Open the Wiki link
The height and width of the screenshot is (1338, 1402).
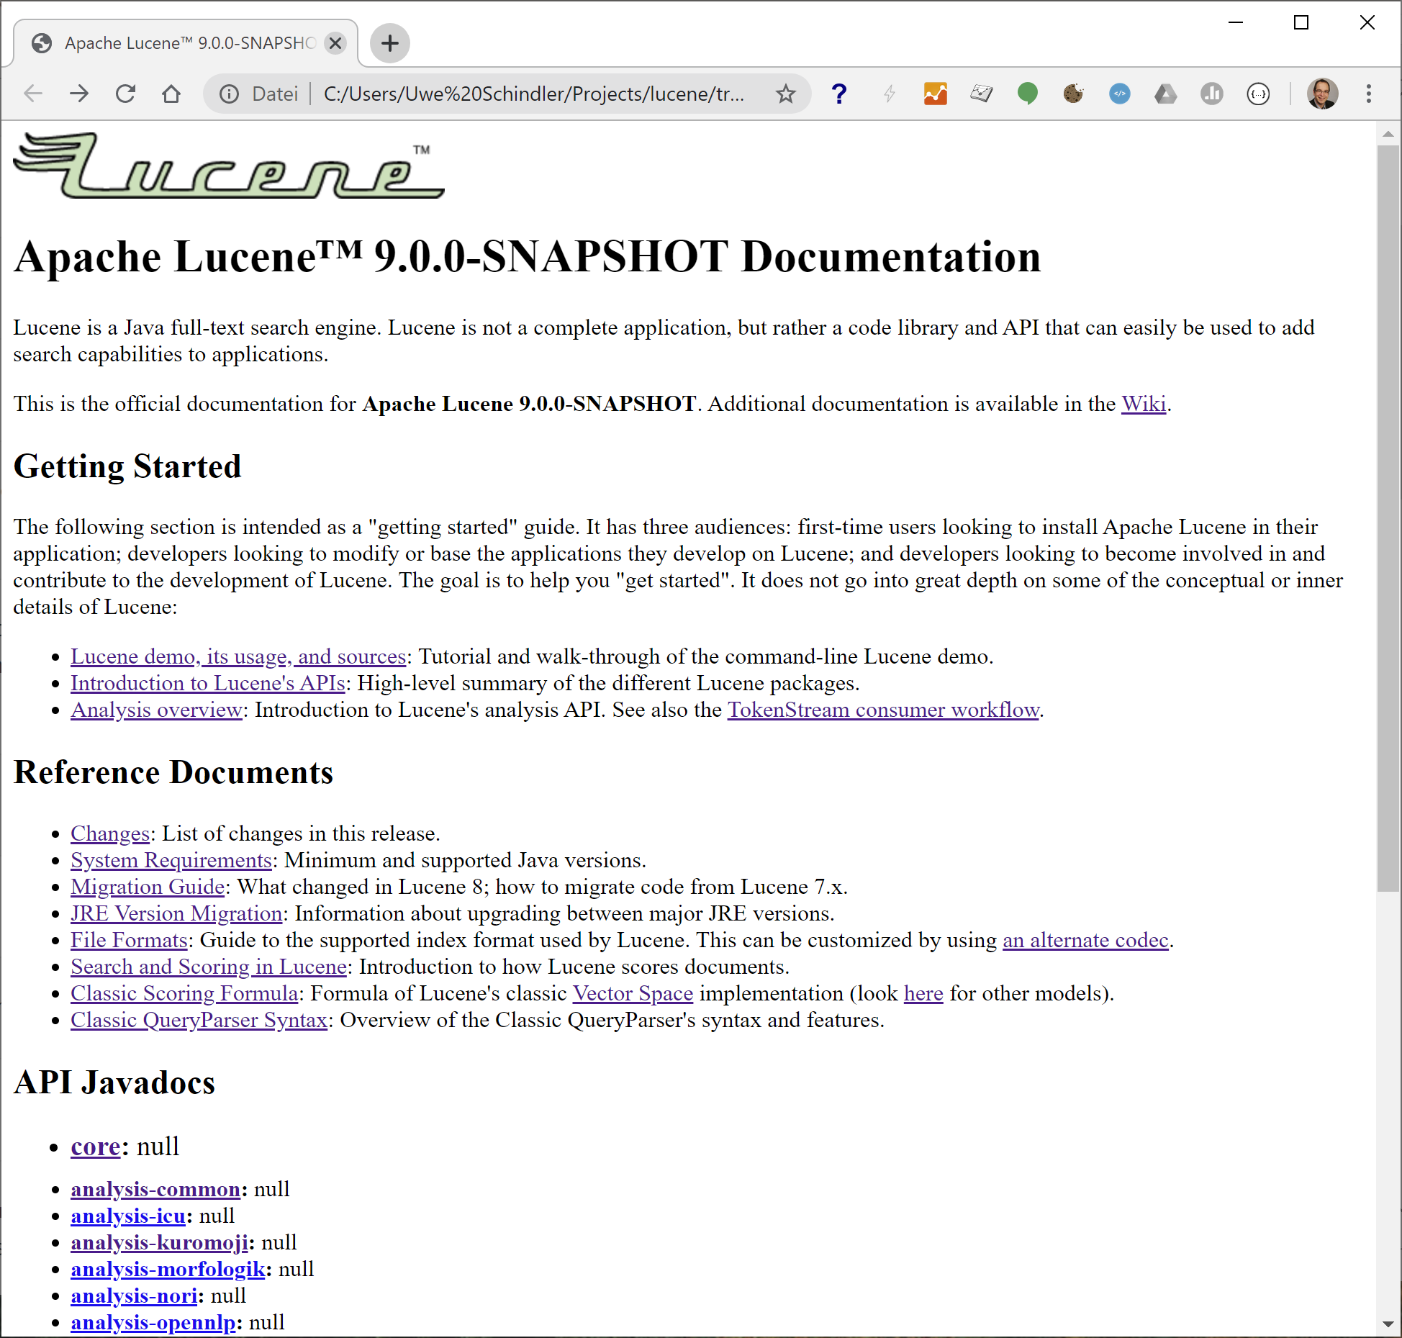[1144, 404]
